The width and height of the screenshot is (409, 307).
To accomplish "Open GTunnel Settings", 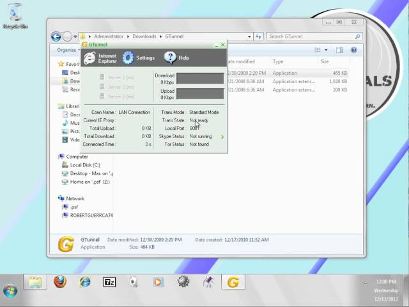I will [139, 58].
